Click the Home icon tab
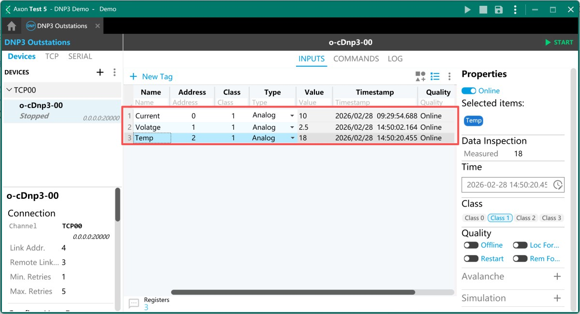580x314 pixels. coord(12,26)
